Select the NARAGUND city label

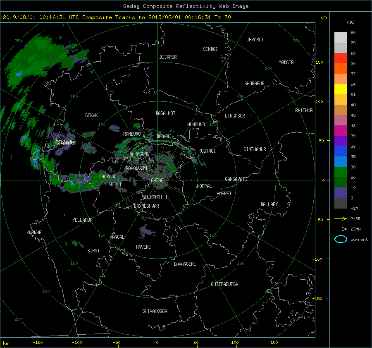pos(140,154)
